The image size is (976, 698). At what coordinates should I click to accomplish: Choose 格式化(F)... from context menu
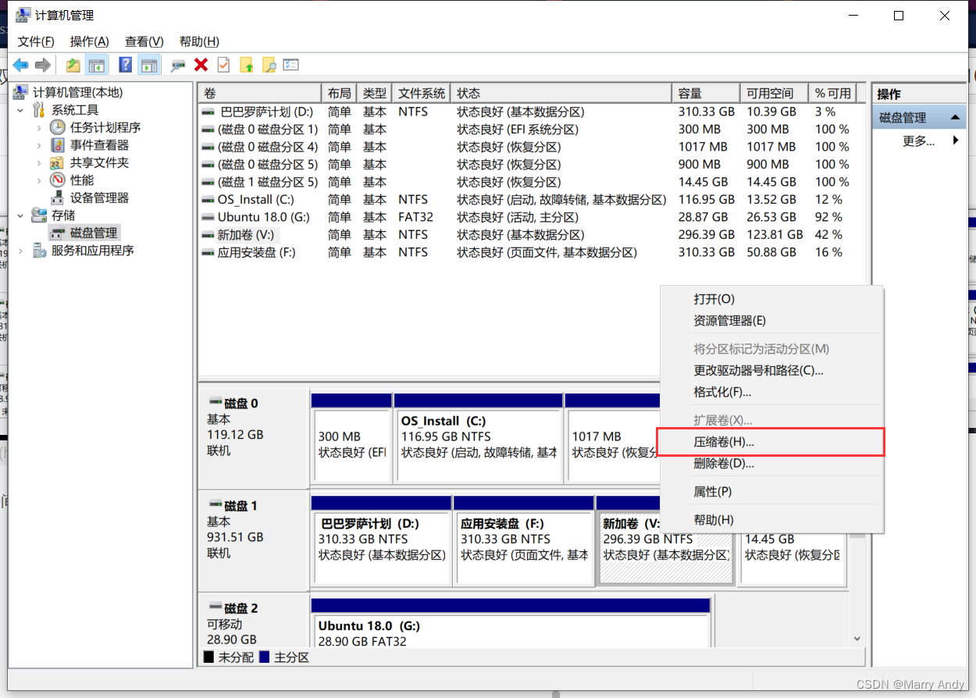(x=722, y=392)
